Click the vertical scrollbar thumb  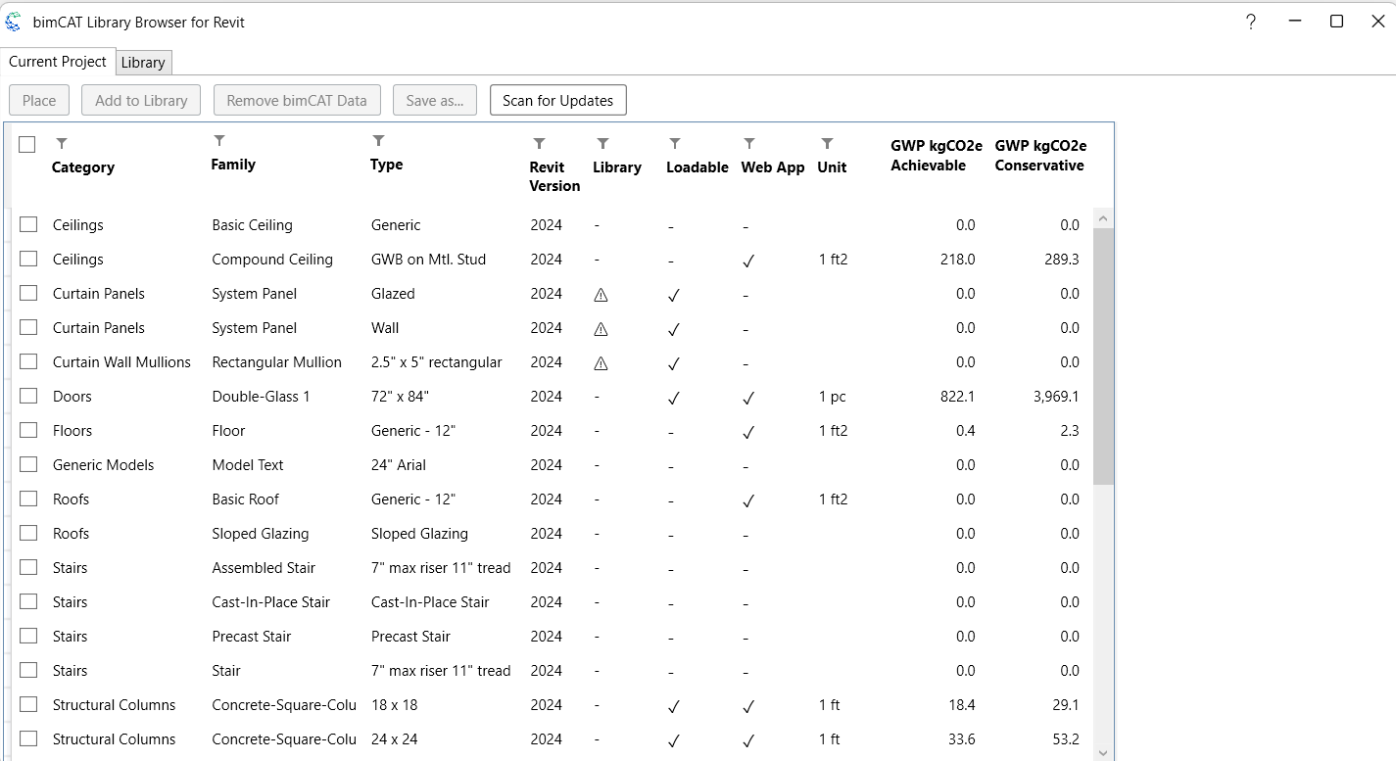[1103, 353]
